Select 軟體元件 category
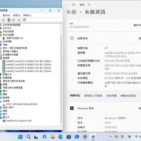Screen dimensions: 141x141 click(7, 74)
